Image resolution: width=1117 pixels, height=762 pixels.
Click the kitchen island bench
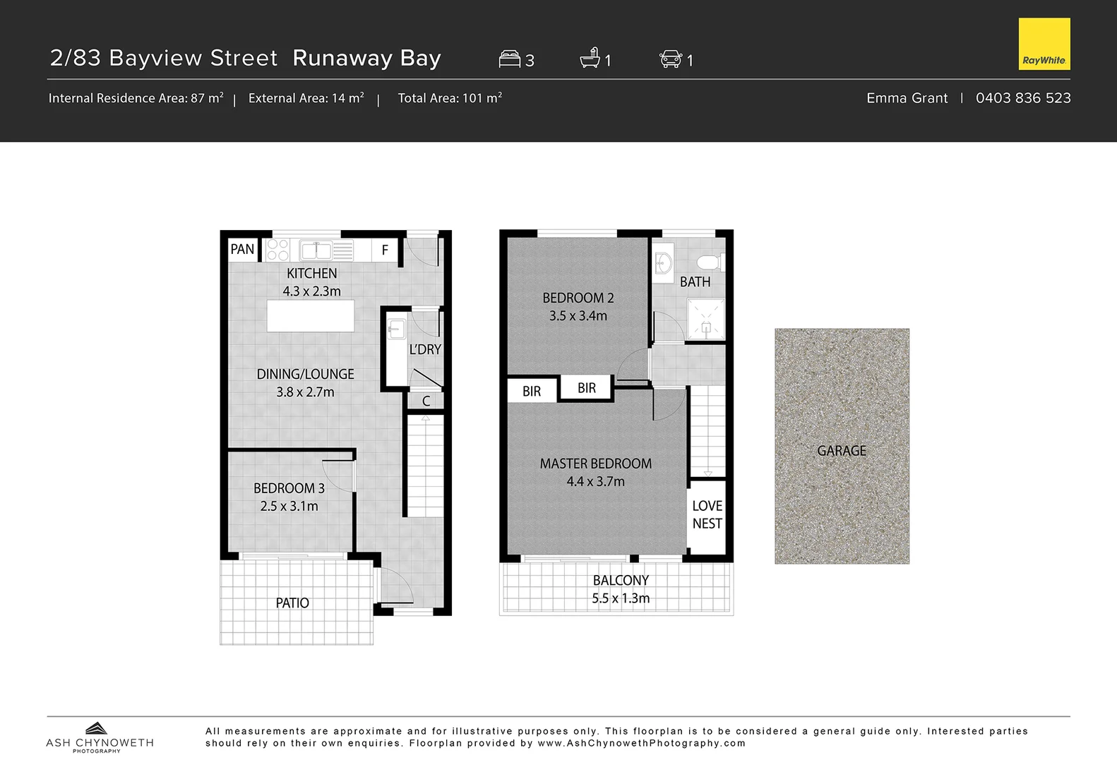[311, 315]
